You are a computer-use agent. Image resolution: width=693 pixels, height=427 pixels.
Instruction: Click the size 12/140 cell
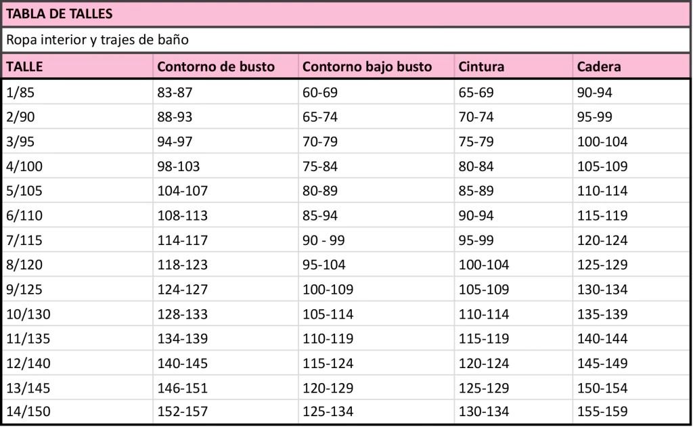click(x=28, y=363)
